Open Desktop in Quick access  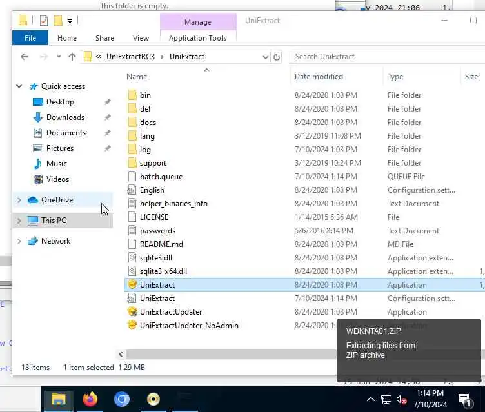click(x=60, y=102)
